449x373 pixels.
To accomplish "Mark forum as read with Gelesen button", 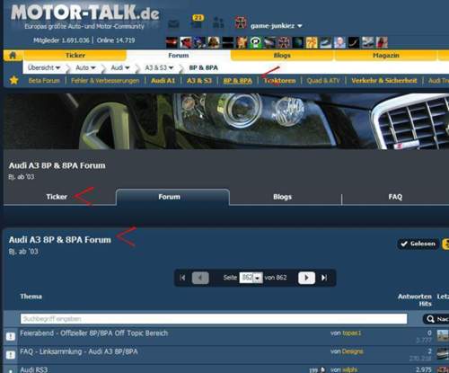I will point(418,244).
